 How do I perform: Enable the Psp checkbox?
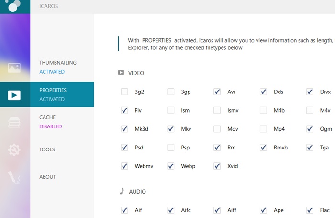coord(171,148)
